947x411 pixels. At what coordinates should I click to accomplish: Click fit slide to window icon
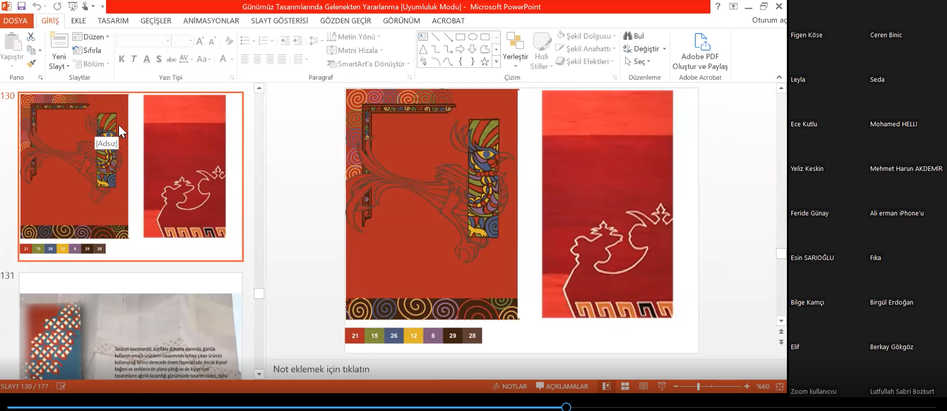[x=779, y=386]
